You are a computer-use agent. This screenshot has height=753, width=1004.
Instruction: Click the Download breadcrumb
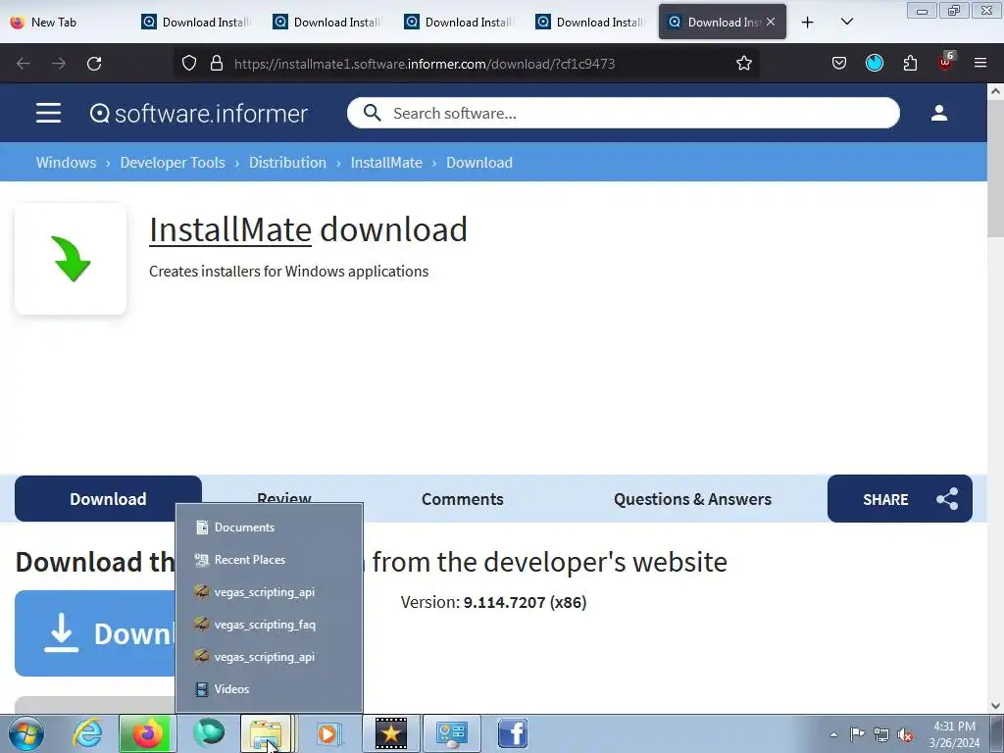[x=478, y=163]
